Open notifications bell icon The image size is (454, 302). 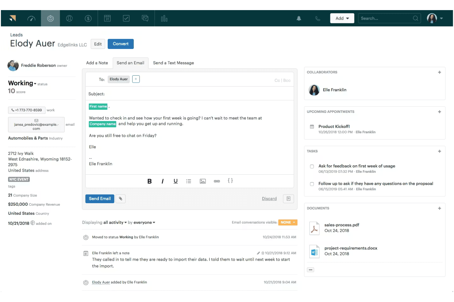coord(299,18)
